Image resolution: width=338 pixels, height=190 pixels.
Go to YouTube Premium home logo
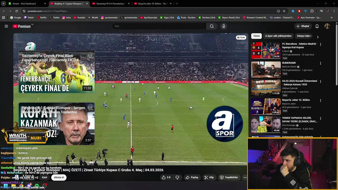[22, 26]
